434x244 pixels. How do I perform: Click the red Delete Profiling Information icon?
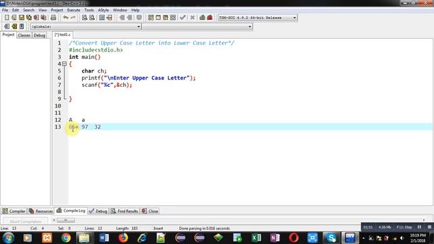(x=210, y=18)
